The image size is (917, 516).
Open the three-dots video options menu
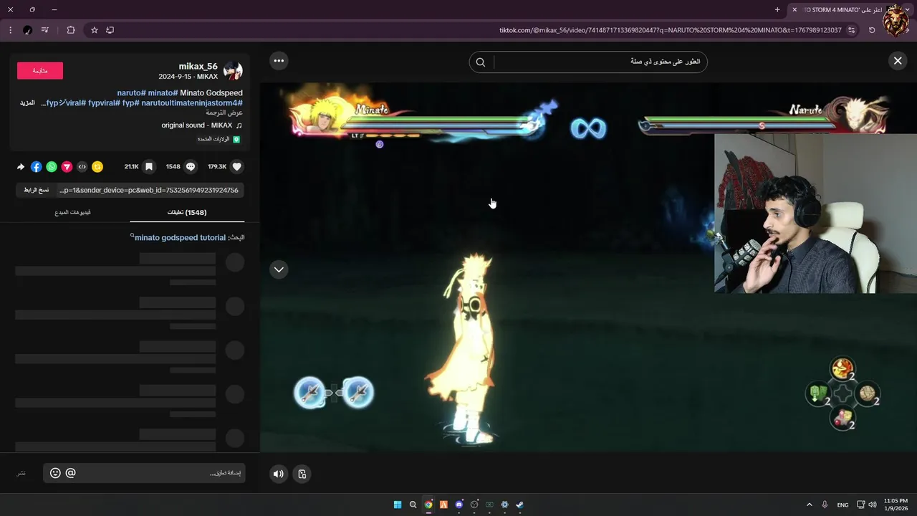pyautogui.click(x=279, y=61)
